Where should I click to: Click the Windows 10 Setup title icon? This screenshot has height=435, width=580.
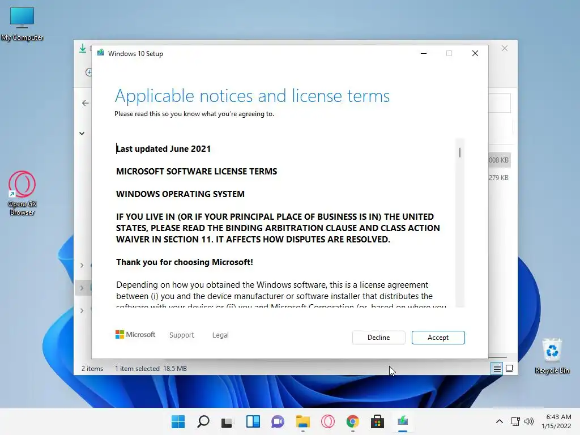tap(101, 53)
